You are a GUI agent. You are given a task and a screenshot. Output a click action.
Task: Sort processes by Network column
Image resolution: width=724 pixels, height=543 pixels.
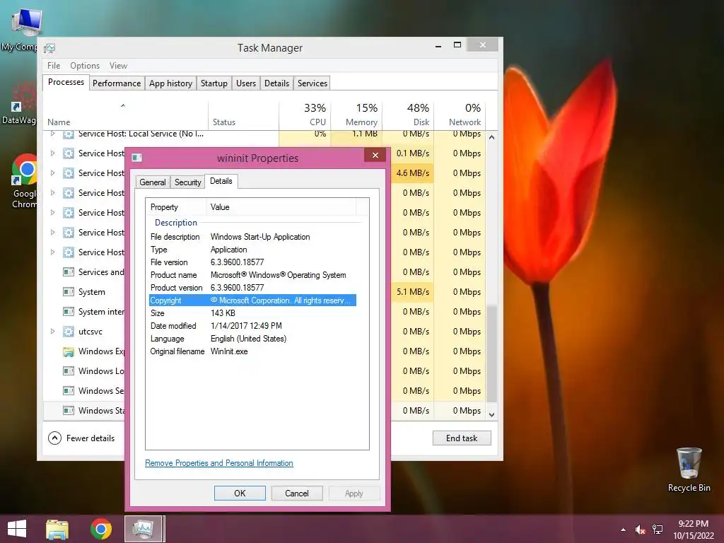point(460,114)
